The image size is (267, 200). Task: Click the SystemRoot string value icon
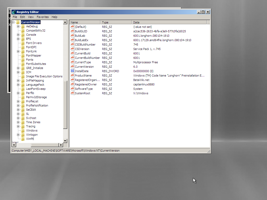click(x=72, y=93)
